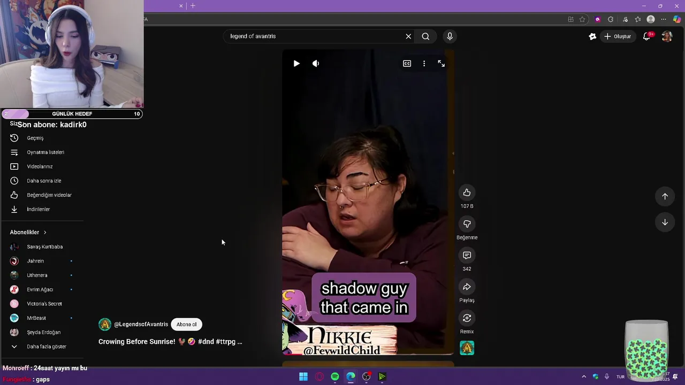Open a new browser tab
685x385 pixels.
click(193, 6)
